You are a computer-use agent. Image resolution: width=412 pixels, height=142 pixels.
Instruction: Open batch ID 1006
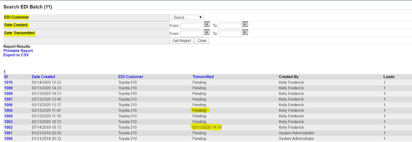click(x=8, y=105)
